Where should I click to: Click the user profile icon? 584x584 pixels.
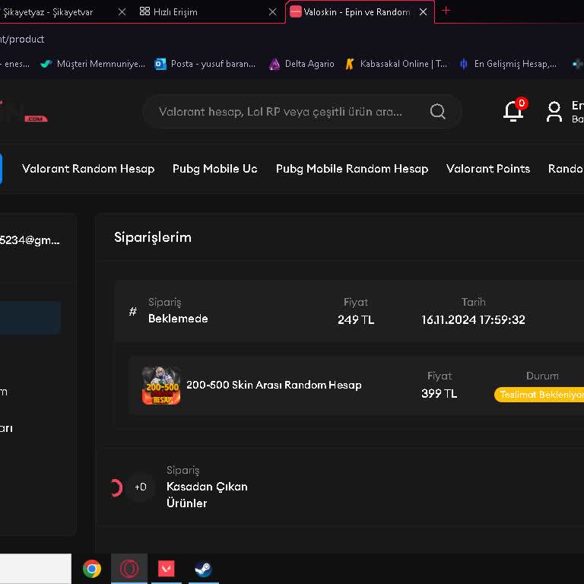pyautogui.click(x=554, y=111)
